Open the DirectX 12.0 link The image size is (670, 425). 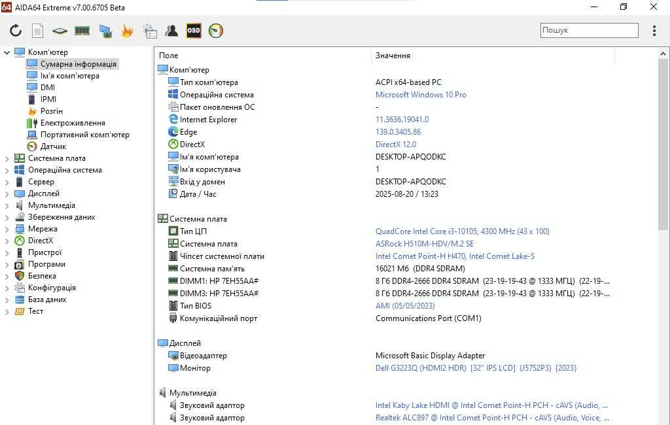(x=396, y=144)
